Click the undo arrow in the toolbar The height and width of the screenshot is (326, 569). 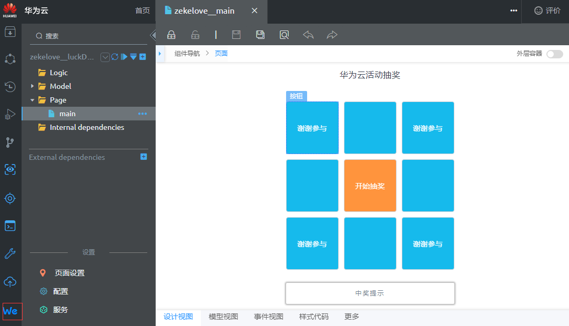click(x=308, y=35)
